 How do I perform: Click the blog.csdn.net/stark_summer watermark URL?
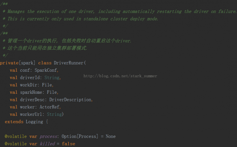click(x=120, y=76)
